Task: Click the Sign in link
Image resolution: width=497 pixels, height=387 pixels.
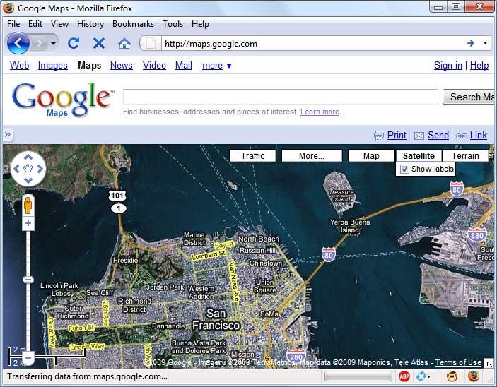Action: [448, 65]
